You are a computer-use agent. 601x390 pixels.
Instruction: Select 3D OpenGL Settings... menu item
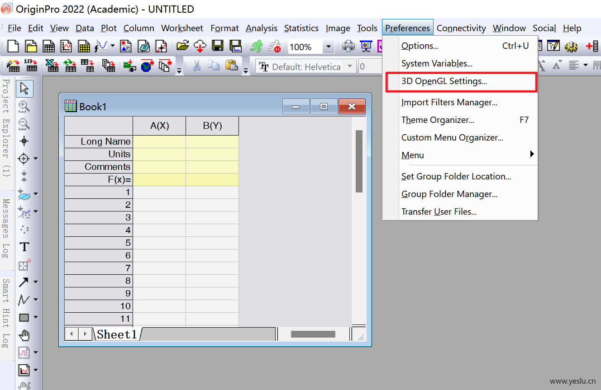tap(461, 82)
